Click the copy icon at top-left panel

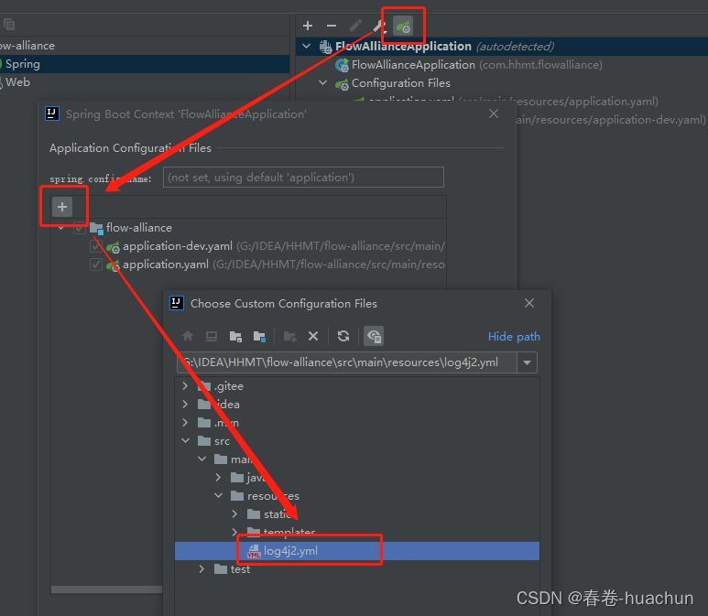[x=9, y=25]
